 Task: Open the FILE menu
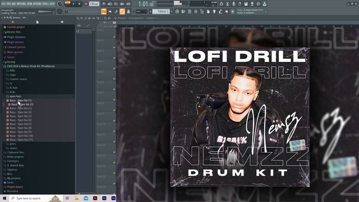point(3,4)
